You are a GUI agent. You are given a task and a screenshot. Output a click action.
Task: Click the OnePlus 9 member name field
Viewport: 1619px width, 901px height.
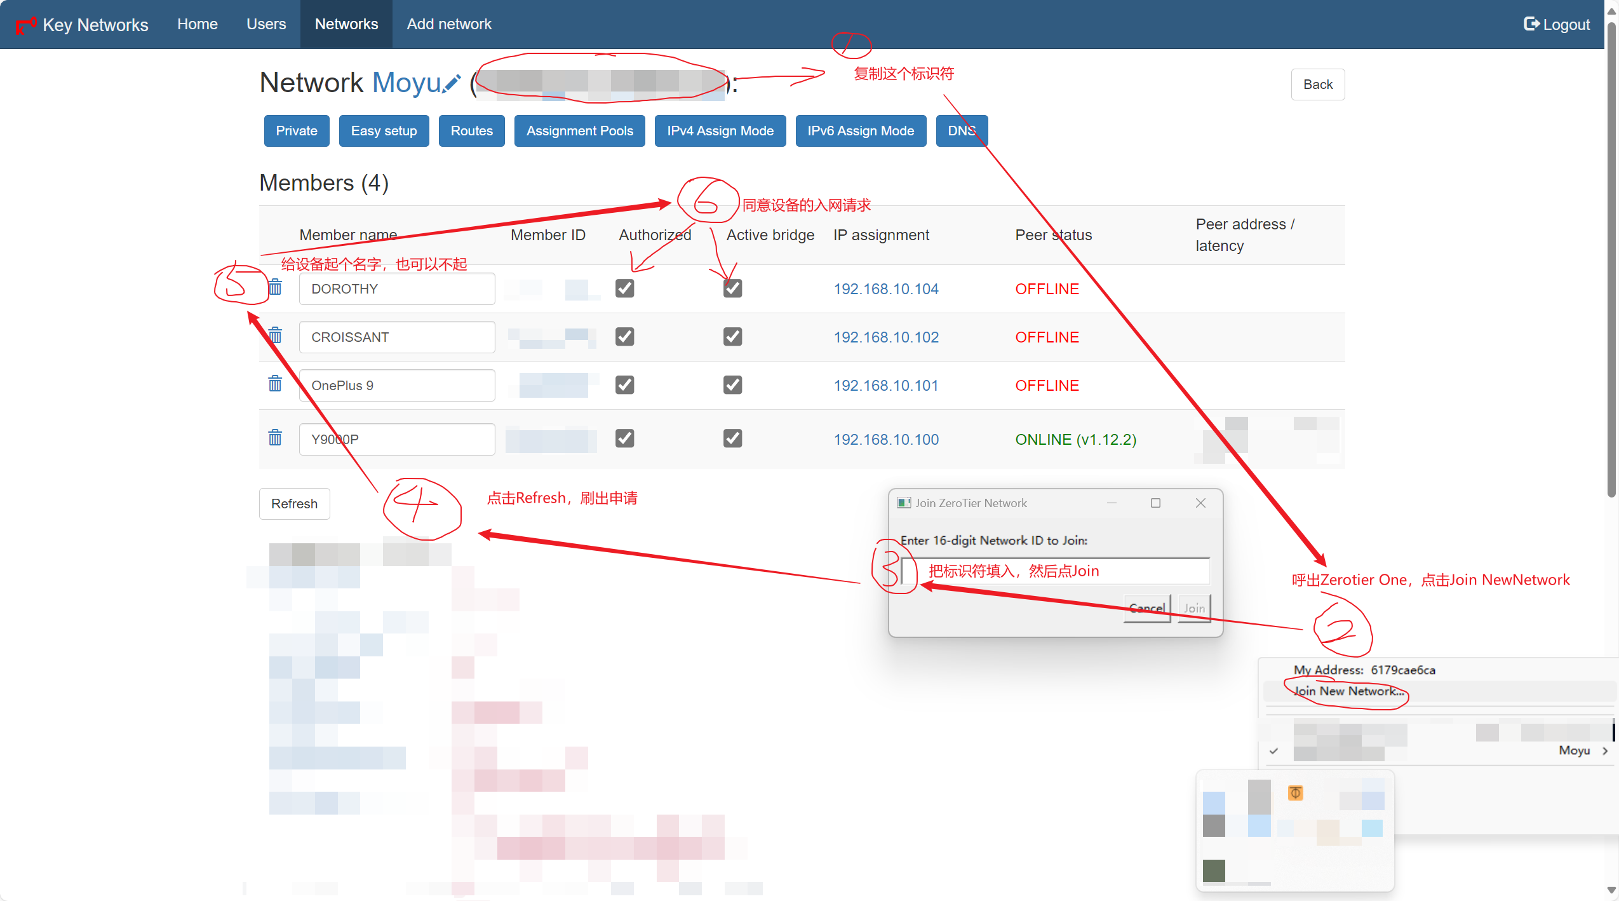397,386
